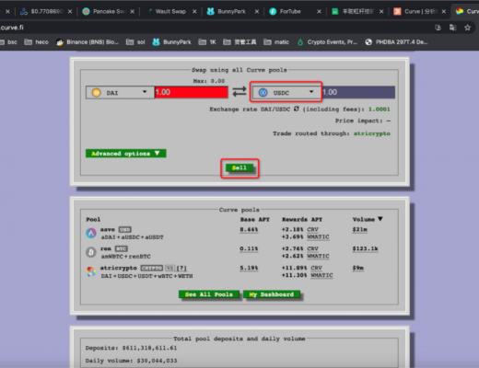Click the Sell button
Screen dimensions: 479x368
pyautogui.click(x=239, y=167)
